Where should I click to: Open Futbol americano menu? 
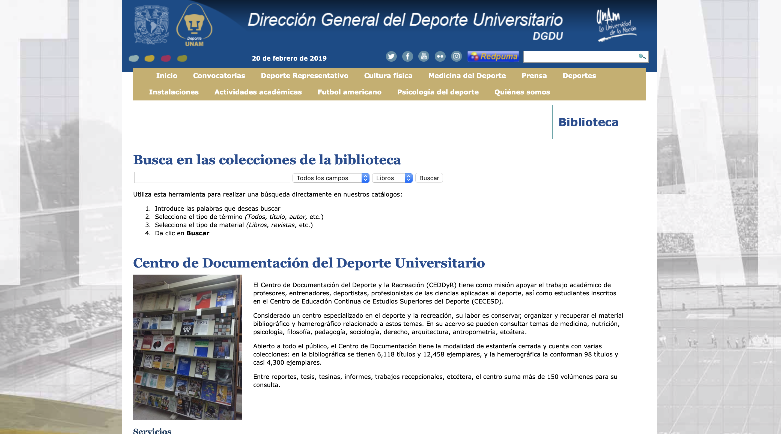(349, 92)
